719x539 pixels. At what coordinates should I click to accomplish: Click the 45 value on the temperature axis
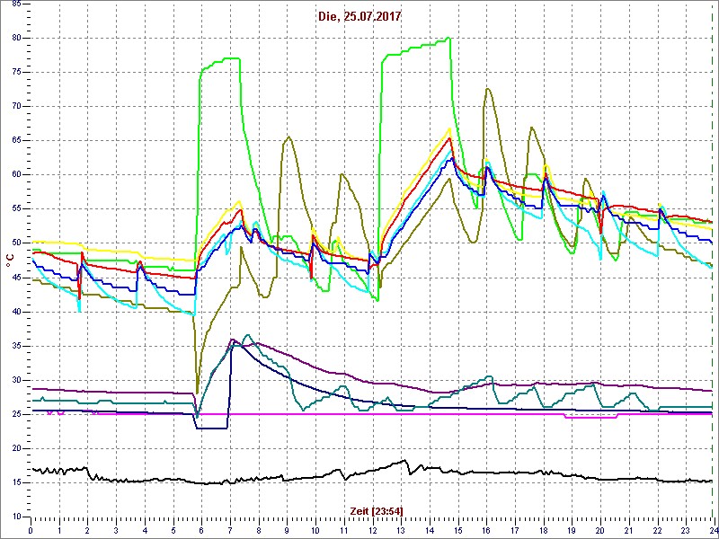pyautogui.click(x=15, y=278)
